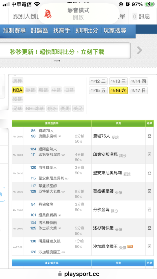Tap the 囧 result icon for 華盛頓巫師 row
The width and height of the screenshot is (157, 279).
(149, 191)
